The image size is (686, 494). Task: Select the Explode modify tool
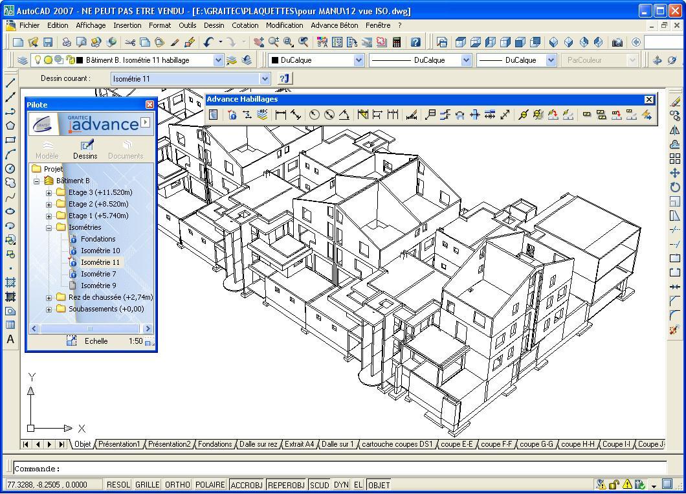(675, 330)
